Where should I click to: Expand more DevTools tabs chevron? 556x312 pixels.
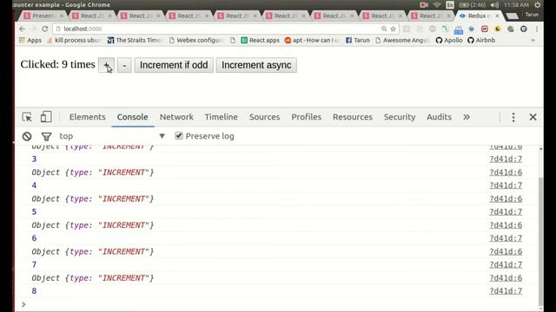467,117
